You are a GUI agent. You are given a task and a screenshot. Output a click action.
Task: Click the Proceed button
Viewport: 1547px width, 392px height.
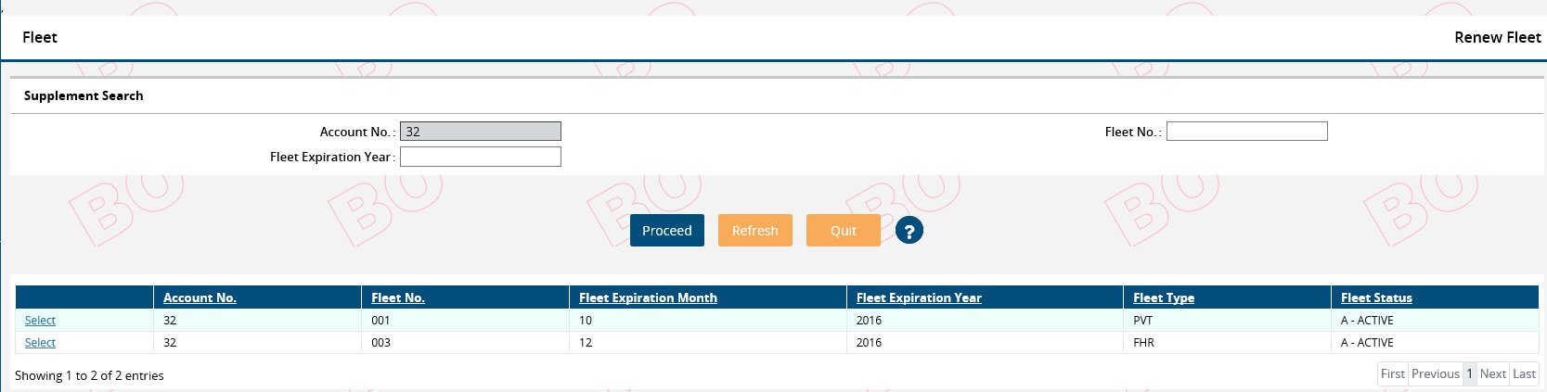point(667,231)
